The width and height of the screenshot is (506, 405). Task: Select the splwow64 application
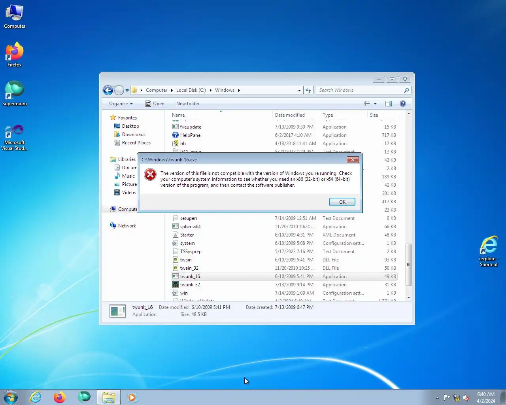284,227
